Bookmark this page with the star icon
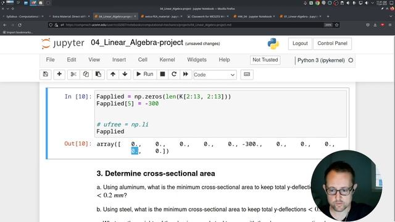Image resolution: width=395 pixels, height=222 pixels. (337, 25)
